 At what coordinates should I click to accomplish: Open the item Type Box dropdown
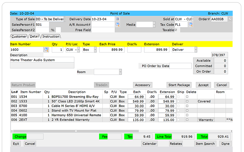coord(95,50)
